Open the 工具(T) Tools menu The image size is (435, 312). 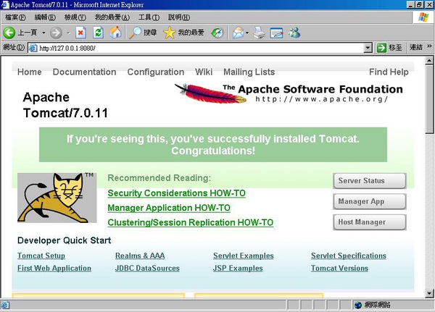[149, 17]
